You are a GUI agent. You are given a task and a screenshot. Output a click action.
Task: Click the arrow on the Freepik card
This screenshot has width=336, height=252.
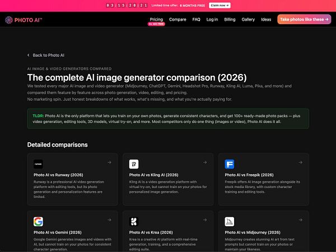point(301,162)
